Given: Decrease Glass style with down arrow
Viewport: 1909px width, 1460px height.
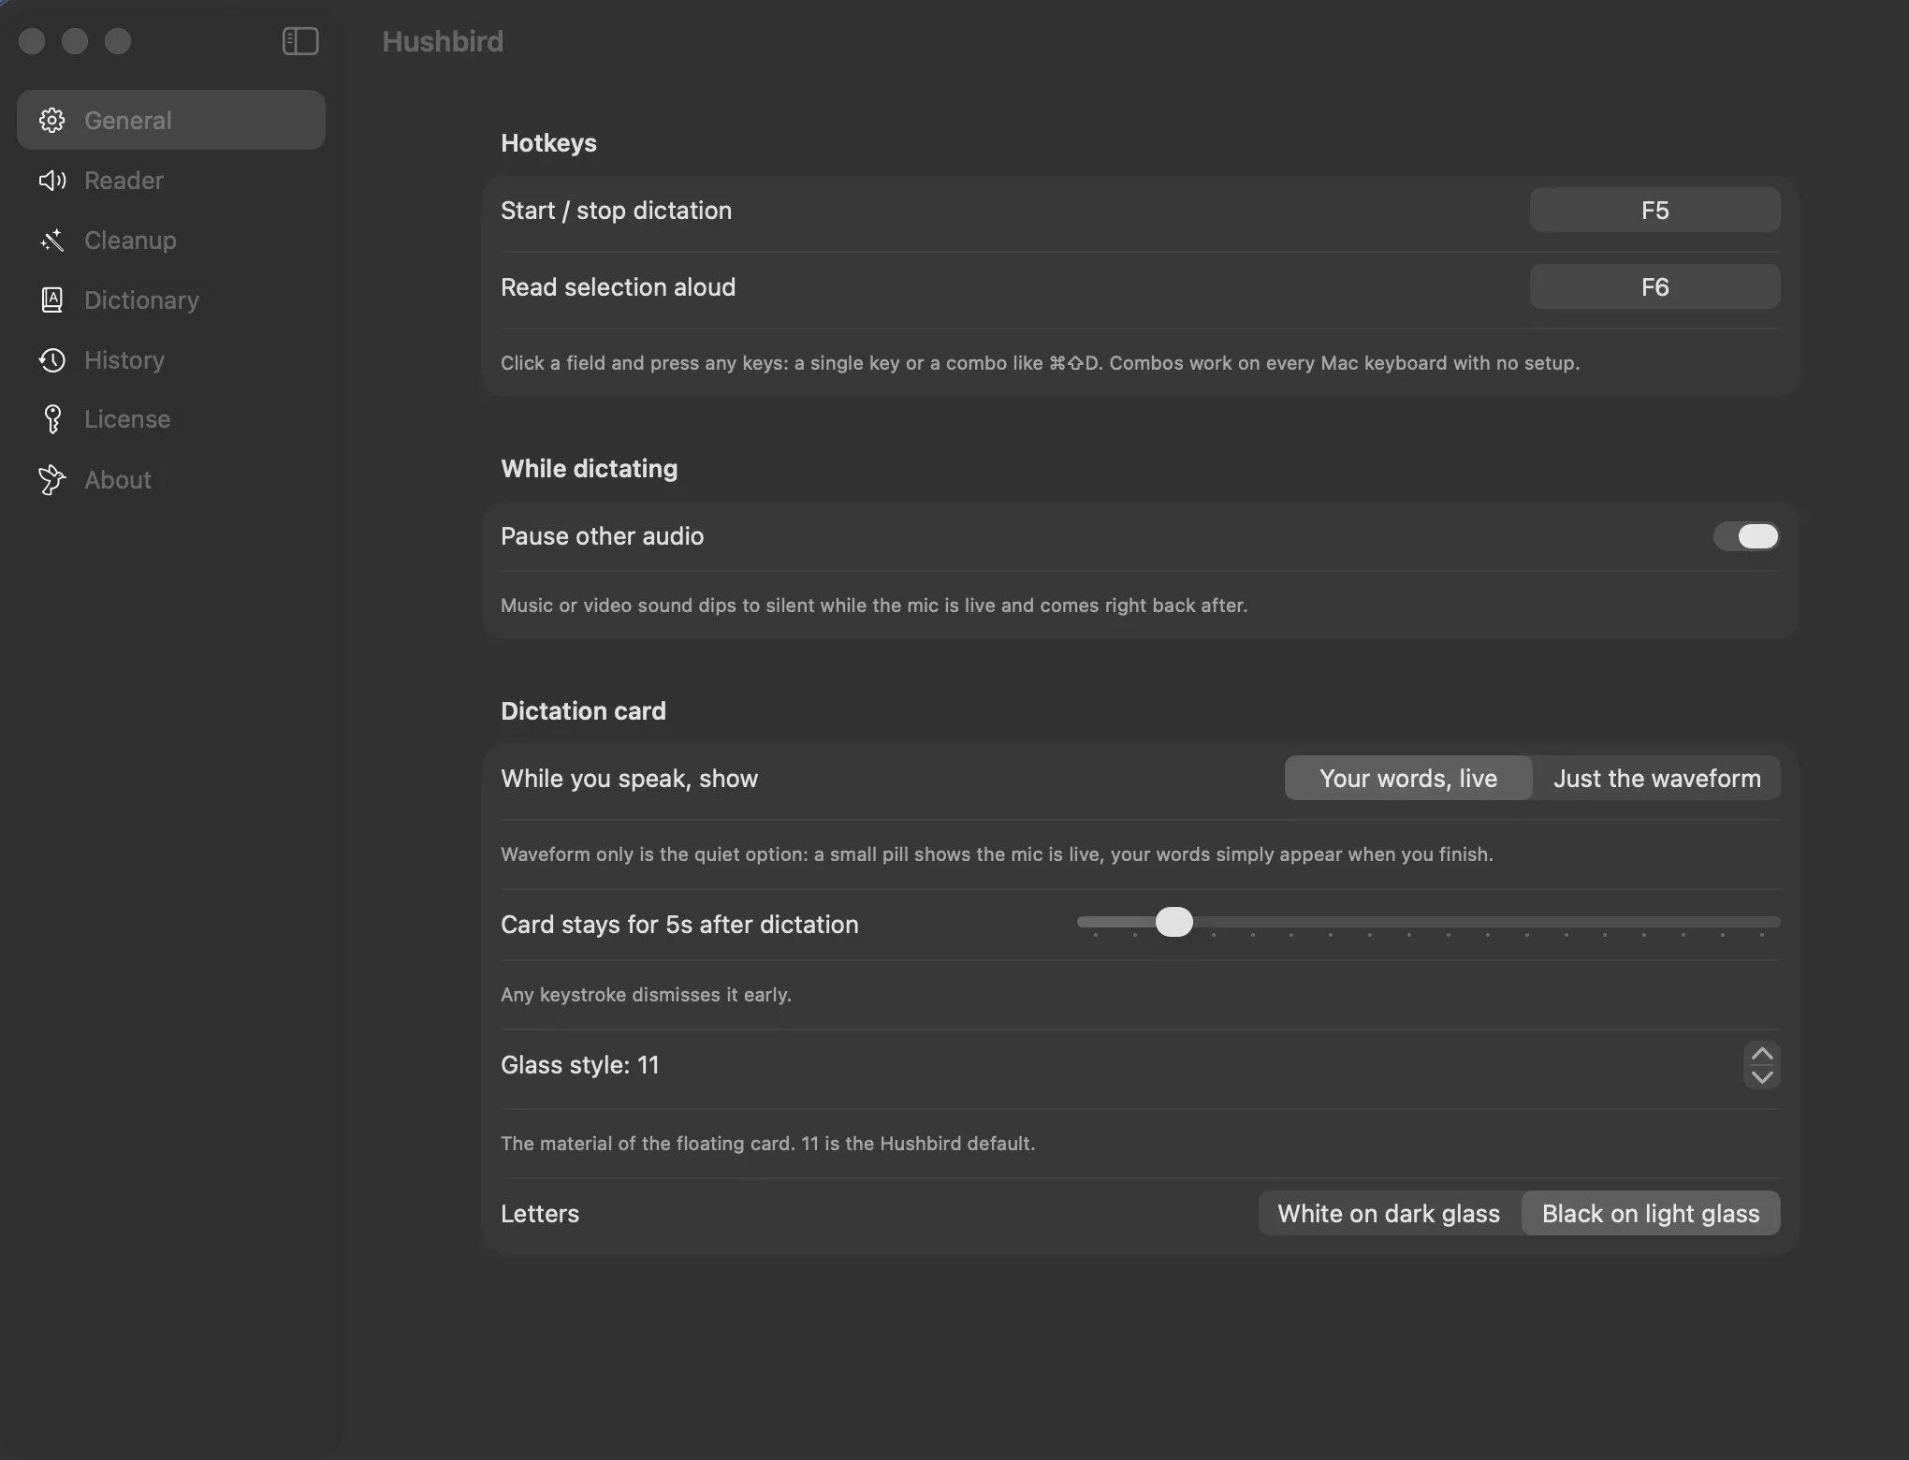Looking at the screenshot, I should [x=1762, y=1077].
